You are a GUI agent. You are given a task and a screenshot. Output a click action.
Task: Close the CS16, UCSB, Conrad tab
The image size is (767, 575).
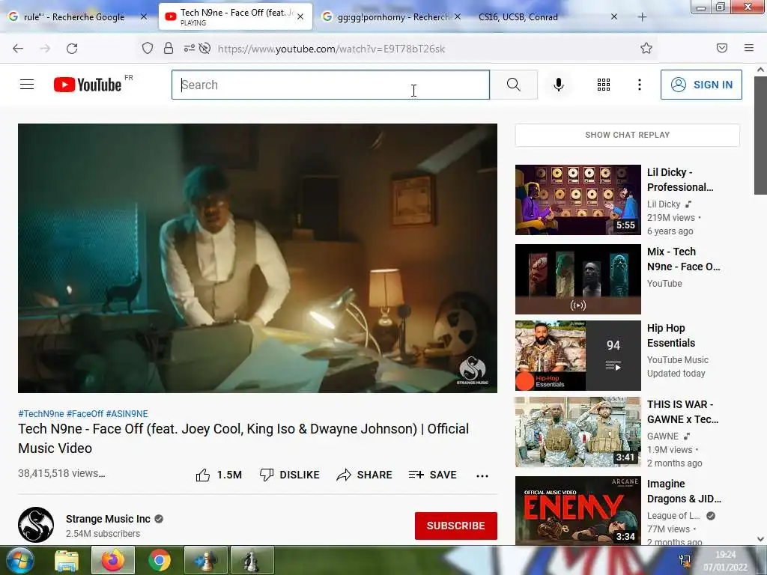pyautogui.click(x=614, y=16)
